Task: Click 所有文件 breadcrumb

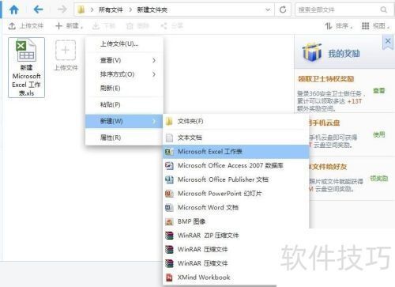Action: point(111,10)
